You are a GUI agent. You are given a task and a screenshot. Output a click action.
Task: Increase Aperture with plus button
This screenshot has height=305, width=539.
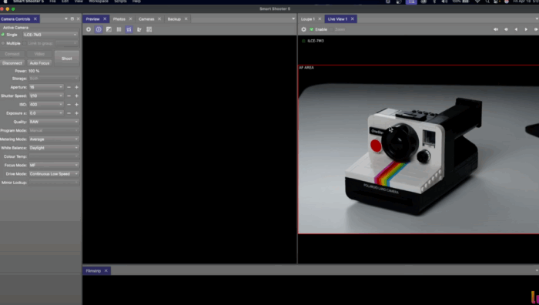77,87
